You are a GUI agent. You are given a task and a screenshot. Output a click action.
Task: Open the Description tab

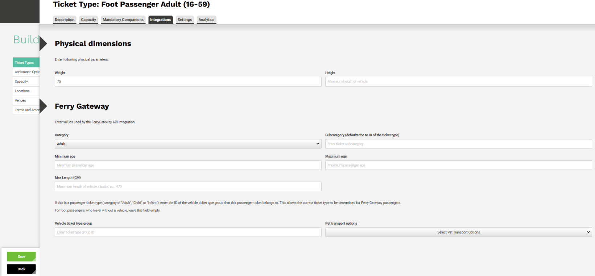coord(65,20)
